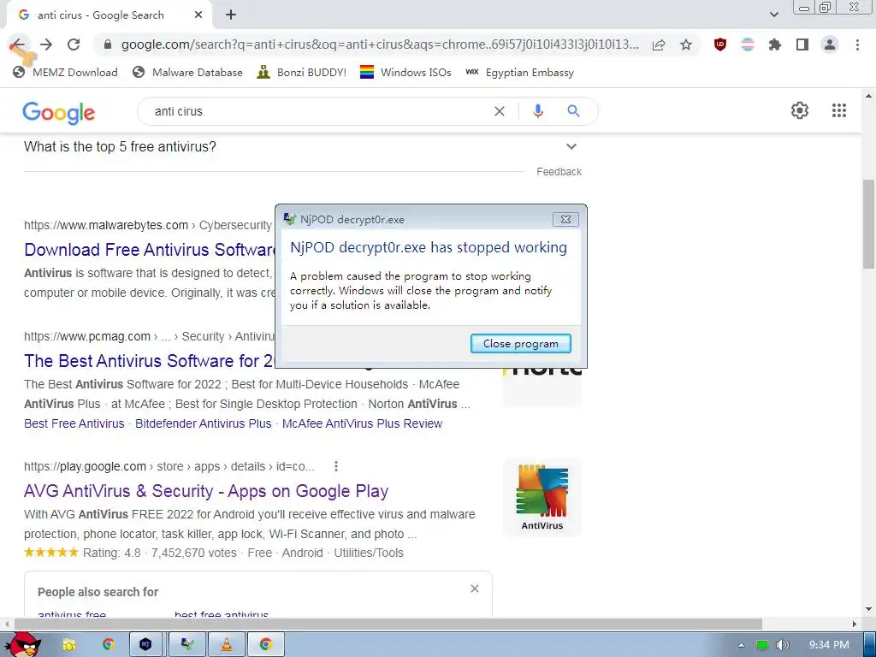The width and height of the screenshot is (876, 657).
Task: Go back with the browser back arrow
Action: (18, 44)
